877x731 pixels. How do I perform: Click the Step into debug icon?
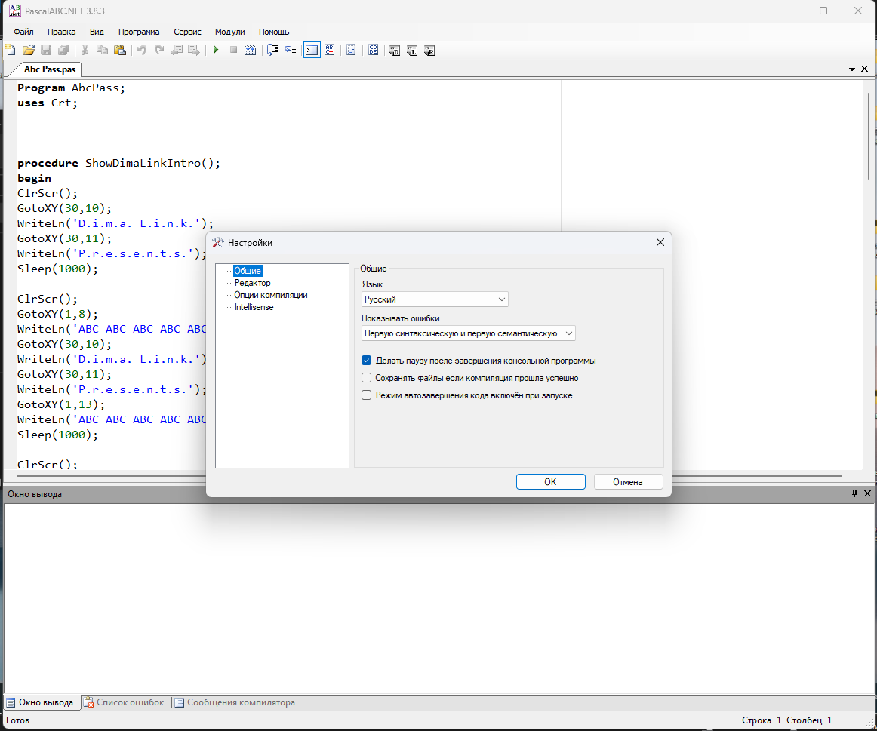point(291,50)
